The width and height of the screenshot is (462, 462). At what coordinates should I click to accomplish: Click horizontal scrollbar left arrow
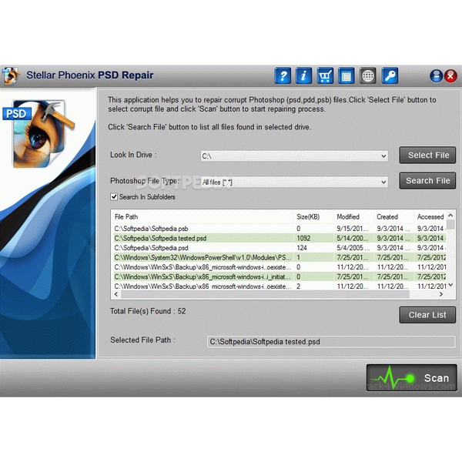tap(116, 294)
